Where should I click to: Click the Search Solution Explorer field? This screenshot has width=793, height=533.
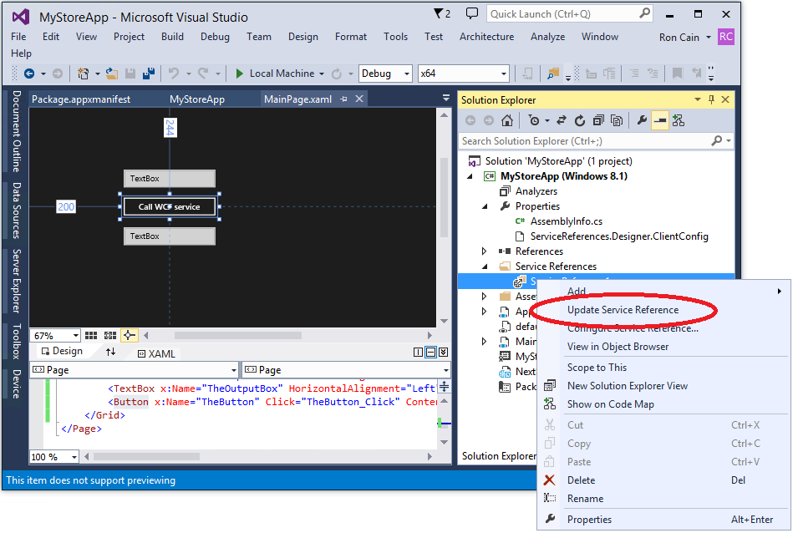(586, 141)
